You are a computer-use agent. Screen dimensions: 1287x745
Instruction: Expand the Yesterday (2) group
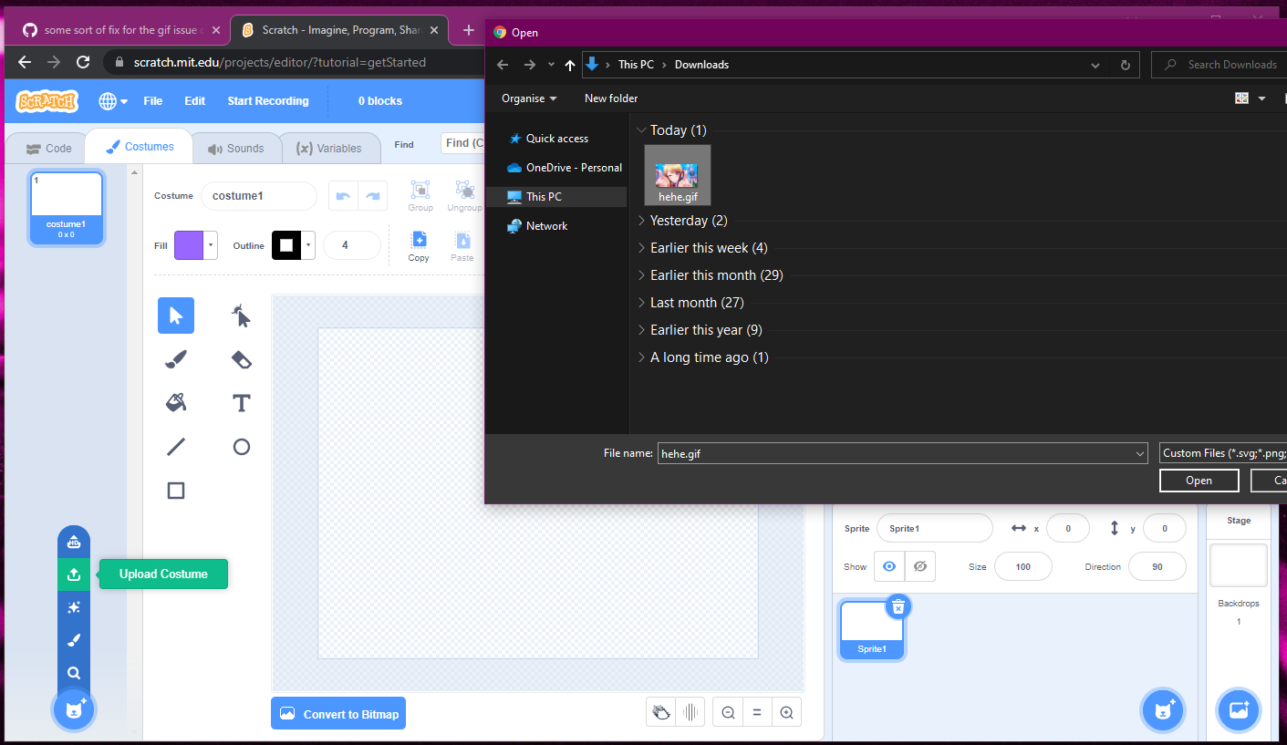click(641, 221)
